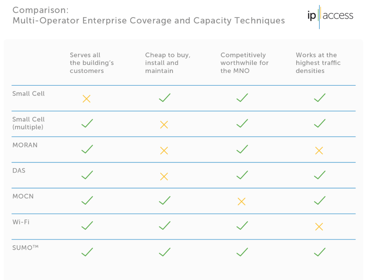391x280 pixels.
Task: Click the 'Serves all the building's customers' header
Action: point(92,63)
